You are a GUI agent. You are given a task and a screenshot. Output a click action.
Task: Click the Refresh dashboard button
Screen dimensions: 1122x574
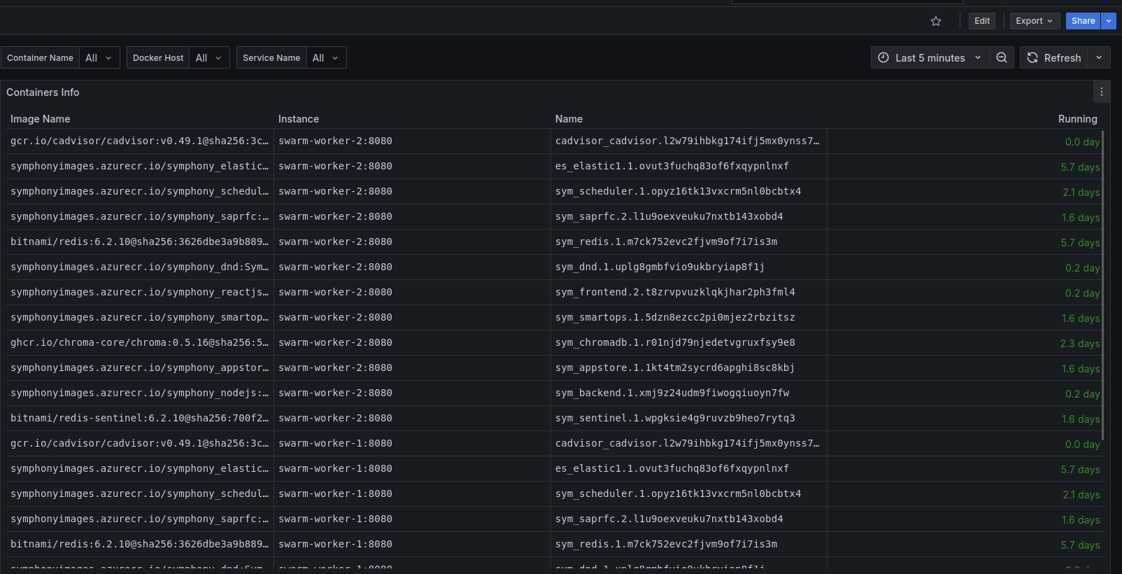click(1053, 57)
